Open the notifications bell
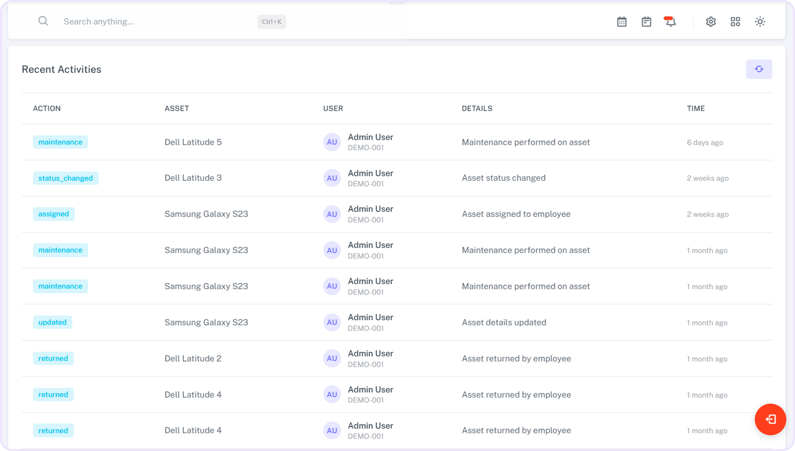The width and height of the screenshot is (795, 451). click(x=670, y=22)
